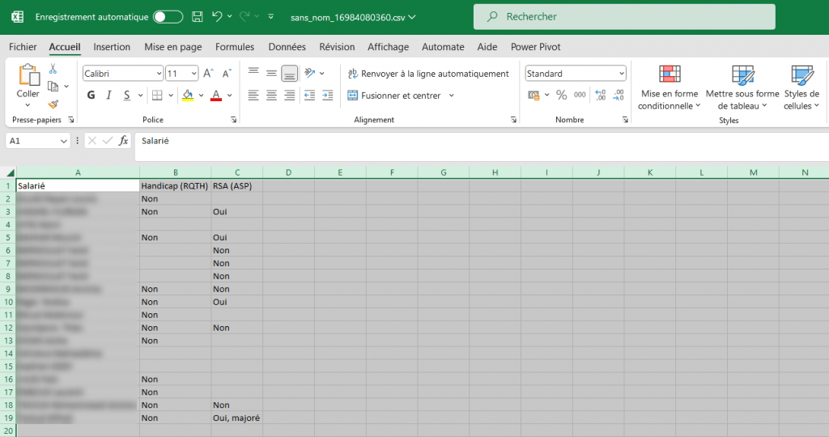Click the Mise en forme conditionnelle icon

pyautogui.click(x=670, y=75)
